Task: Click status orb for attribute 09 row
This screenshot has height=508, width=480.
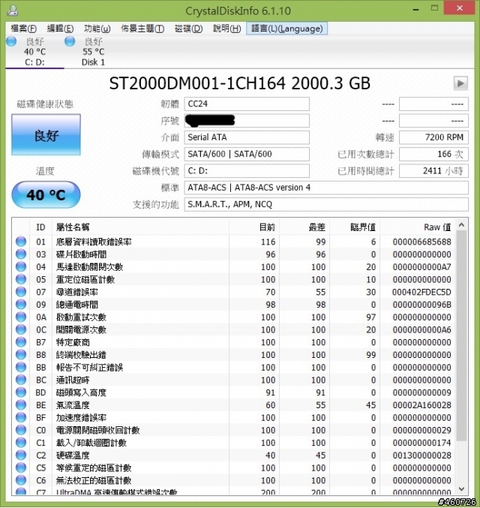Action: point(21,305)
